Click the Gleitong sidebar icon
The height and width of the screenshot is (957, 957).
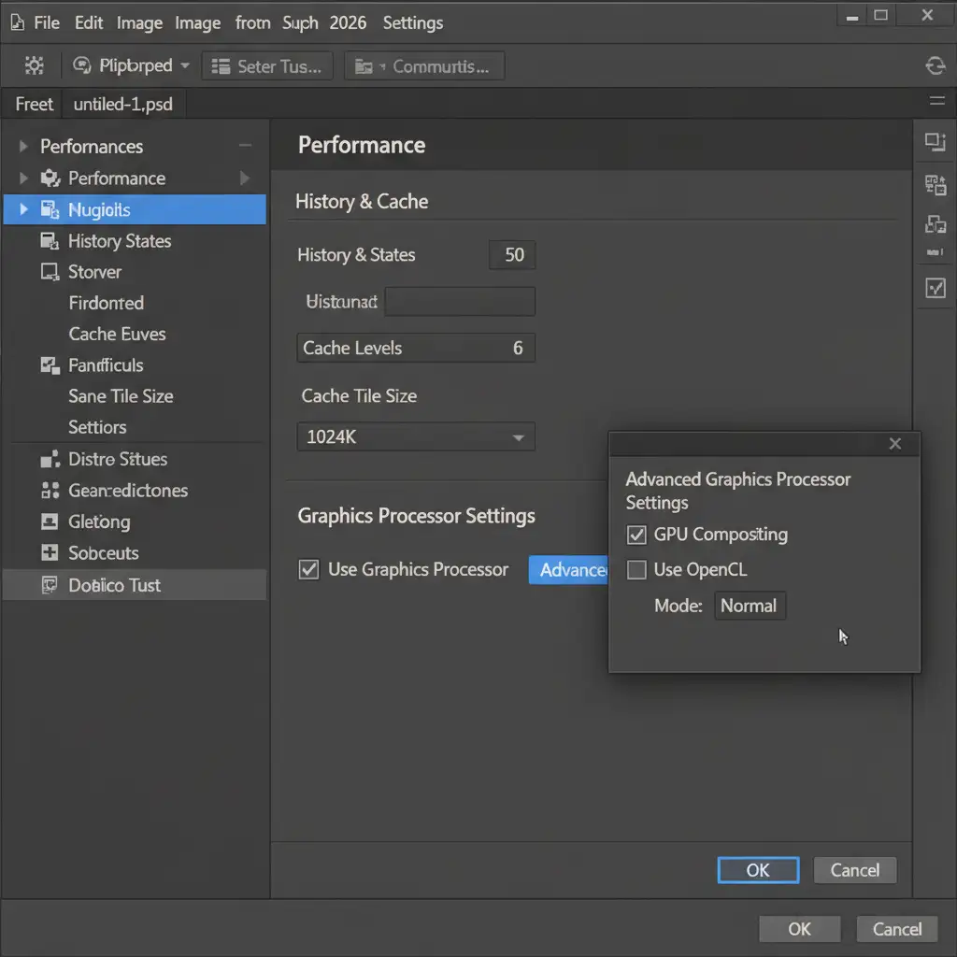coord(50,522)
